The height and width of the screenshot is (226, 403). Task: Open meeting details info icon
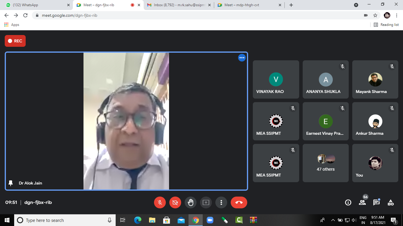(x=348, y=202)
